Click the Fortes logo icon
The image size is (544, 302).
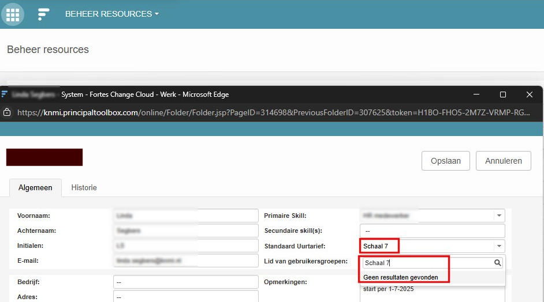(44, 14)
